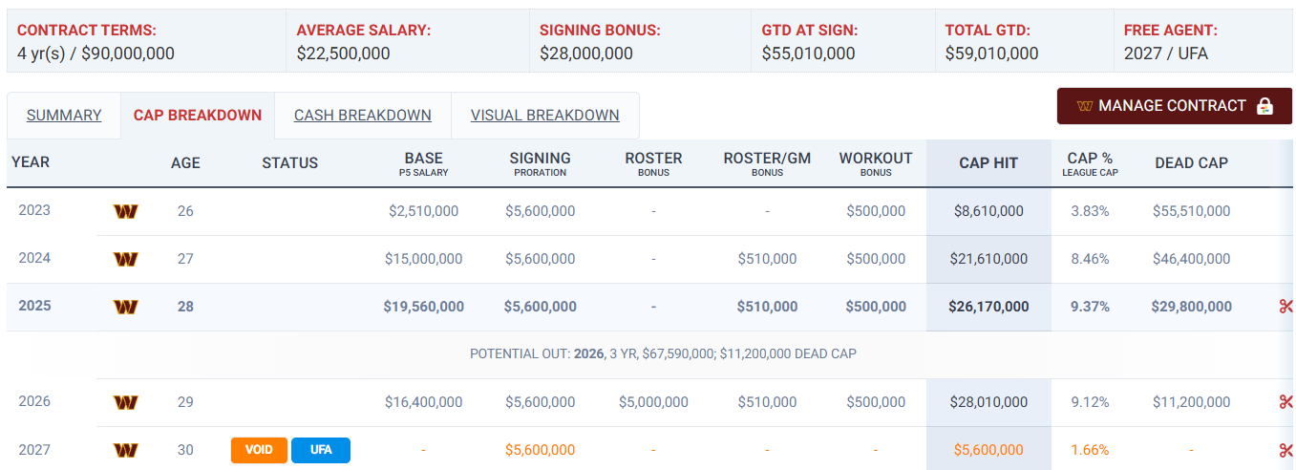The height and width of the screenshot is (470, 1296).
Task: Click the Commanders logo in 2023 row
Action: coord(125,211)
